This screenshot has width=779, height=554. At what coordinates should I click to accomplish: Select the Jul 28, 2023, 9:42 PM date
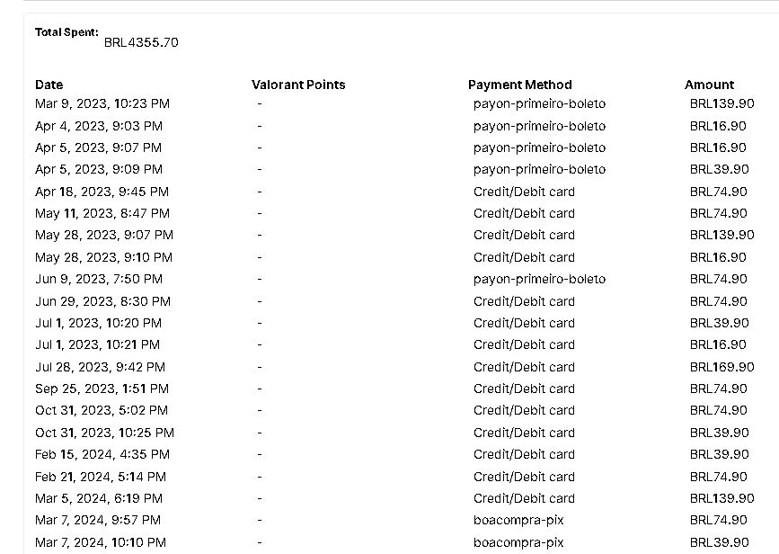100,367
